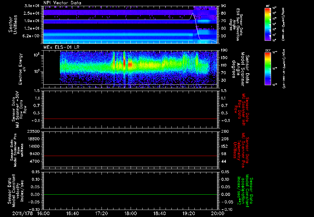Click the "16:40" time axis label
The height and width of the screenshot is (217, 314).
73,213
